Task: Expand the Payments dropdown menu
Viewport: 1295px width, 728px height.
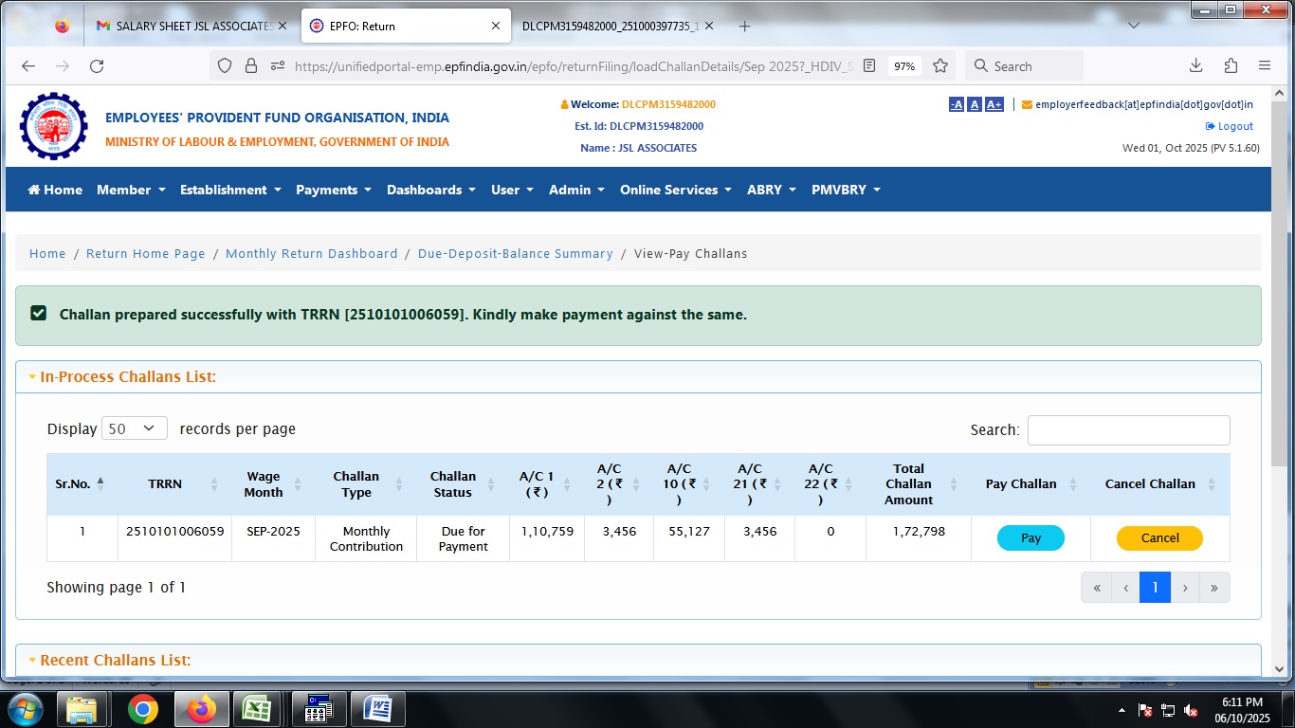Action: [334, 190]
